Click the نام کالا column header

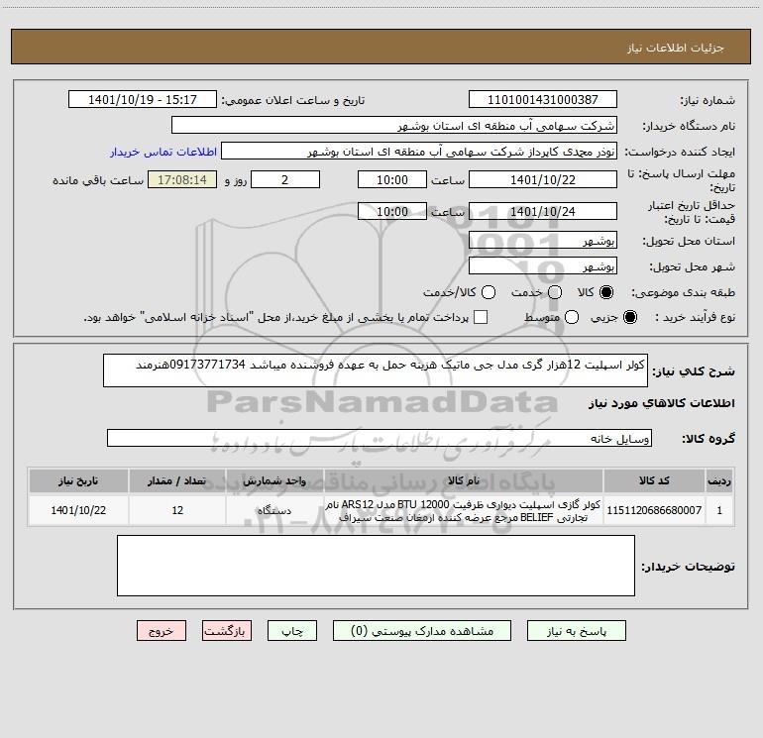coord(464,480)
